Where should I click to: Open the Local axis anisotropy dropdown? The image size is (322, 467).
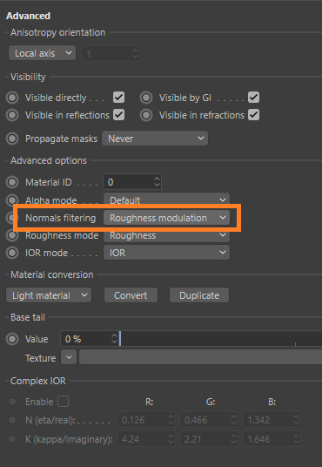pyautogui.click(x=42, y=53)
